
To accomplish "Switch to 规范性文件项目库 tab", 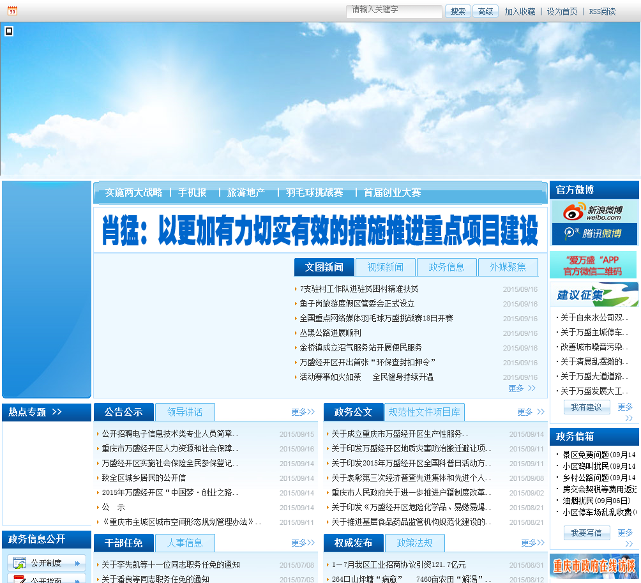I will click(x=425, y=412).
